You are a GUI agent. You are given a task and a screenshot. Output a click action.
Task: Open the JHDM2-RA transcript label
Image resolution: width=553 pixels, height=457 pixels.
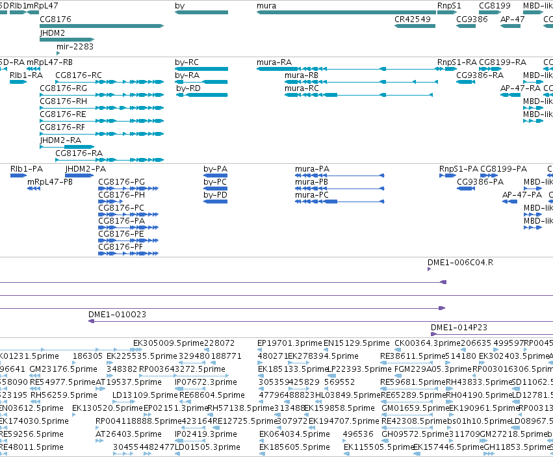coord(60,140)
